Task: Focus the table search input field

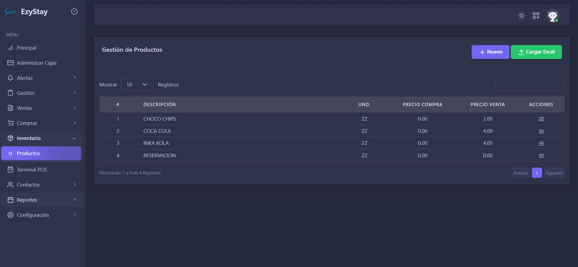Action: [x=529, y=85]
